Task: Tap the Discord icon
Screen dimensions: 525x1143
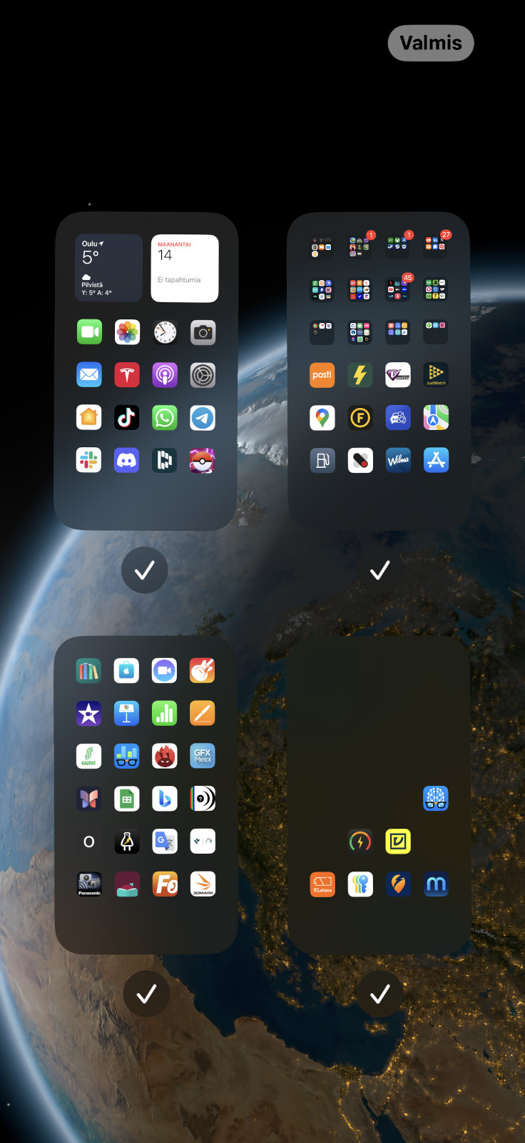Action: coord(127,461)
